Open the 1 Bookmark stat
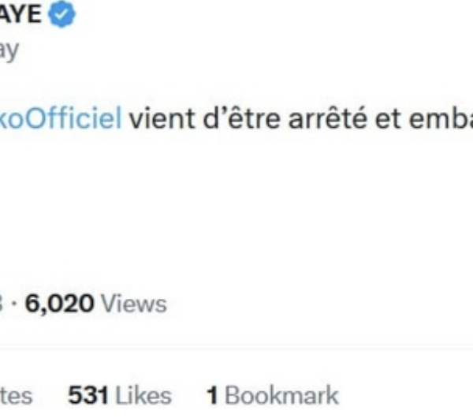Screen dimensions: 473x418 click(x=273, y=395)
